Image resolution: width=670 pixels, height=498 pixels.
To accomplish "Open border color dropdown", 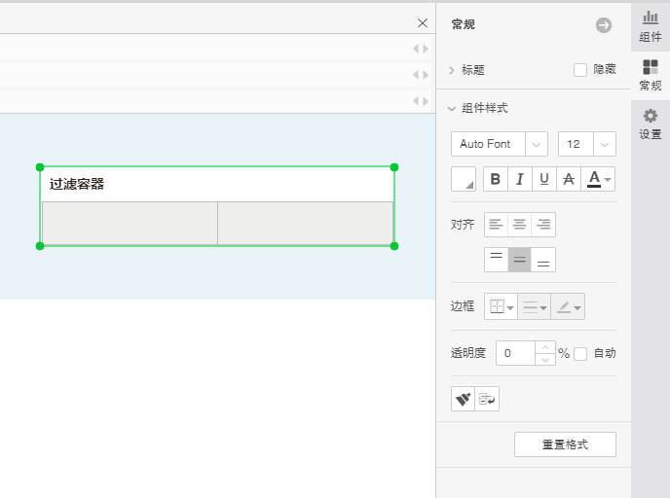I will coord(568,306).
